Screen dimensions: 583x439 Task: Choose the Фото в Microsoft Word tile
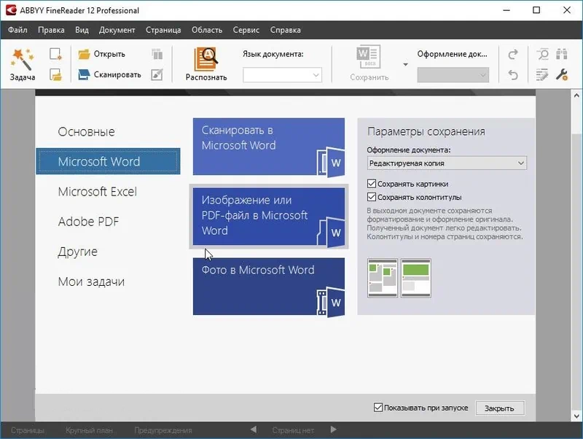click(268, 286)
